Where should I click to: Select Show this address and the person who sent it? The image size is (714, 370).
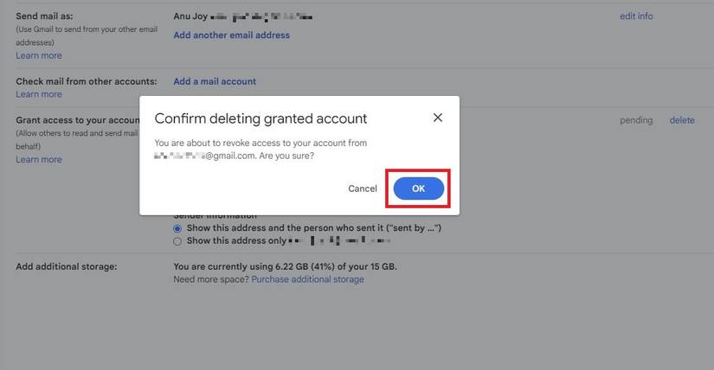(x=177, y=228)
